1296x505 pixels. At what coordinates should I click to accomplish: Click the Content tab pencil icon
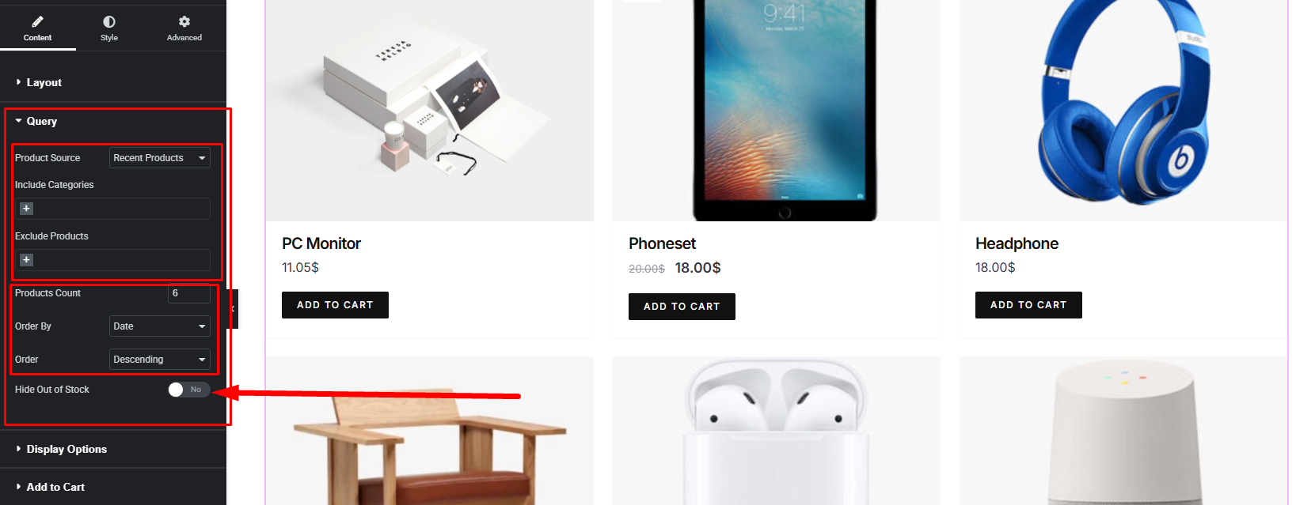click(x=37, y=21)
